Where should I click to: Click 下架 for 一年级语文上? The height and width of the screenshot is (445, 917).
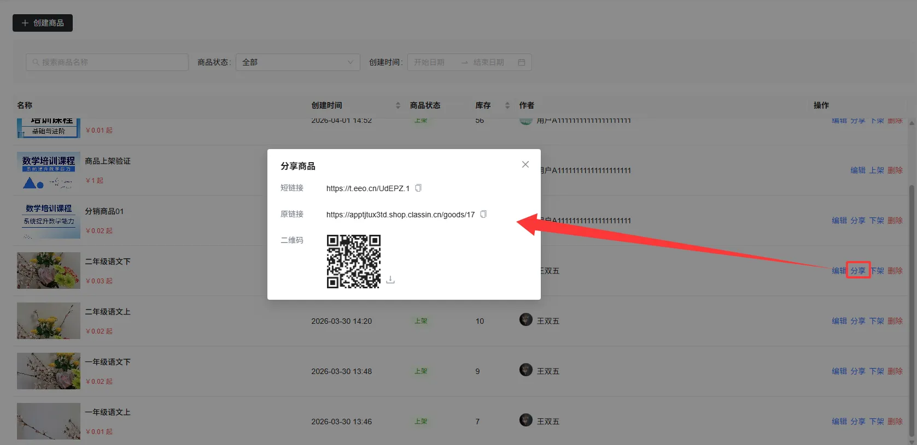point(877,422)
